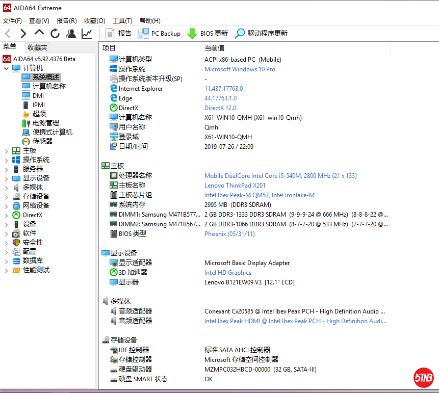Switch to the 收藏夹 tab
The width and height of the screenshot is (439, 393).
pos(37,47)
